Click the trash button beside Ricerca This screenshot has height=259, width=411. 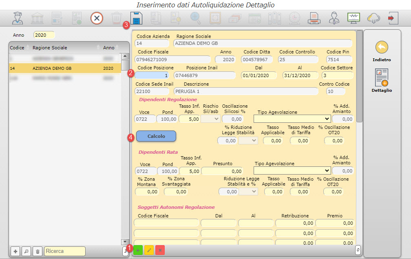point(38,251)
